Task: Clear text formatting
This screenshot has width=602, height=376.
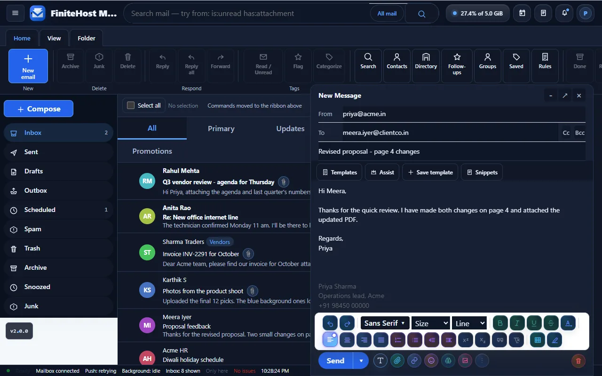Action: (516, 340)
